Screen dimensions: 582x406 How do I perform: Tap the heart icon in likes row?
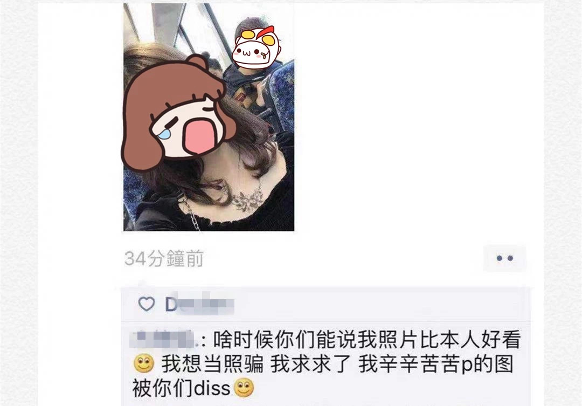click(147, 304)
